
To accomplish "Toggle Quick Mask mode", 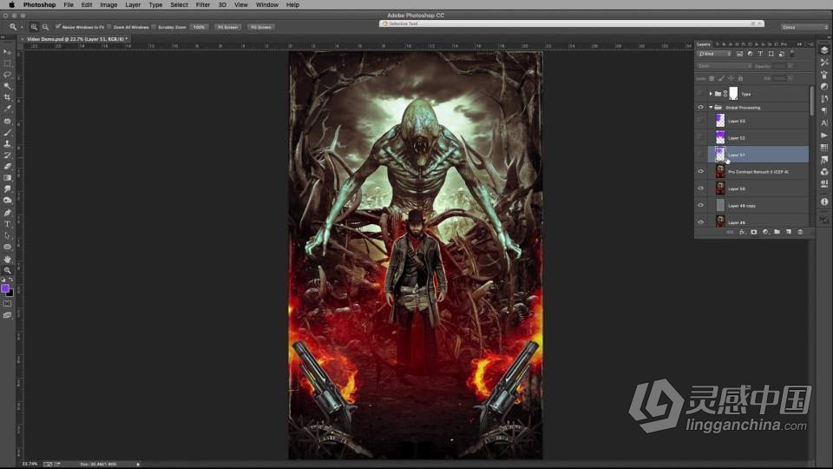I will (8, 304).
